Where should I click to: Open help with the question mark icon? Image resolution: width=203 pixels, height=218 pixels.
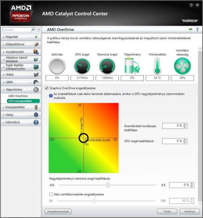(x=197, y=30)
